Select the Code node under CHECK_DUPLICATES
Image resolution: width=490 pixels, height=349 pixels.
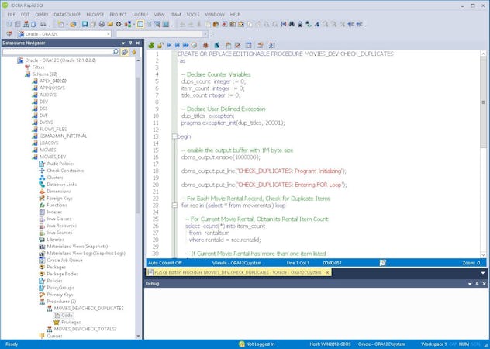click(x=67, y=315)
